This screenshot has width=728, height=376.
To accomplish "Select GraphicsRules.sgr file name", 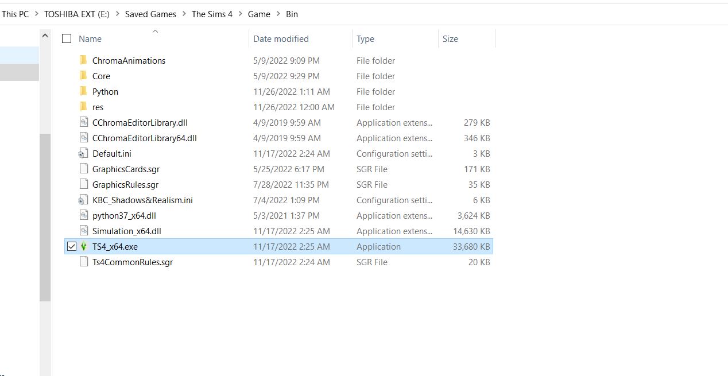I will [125, 184].
